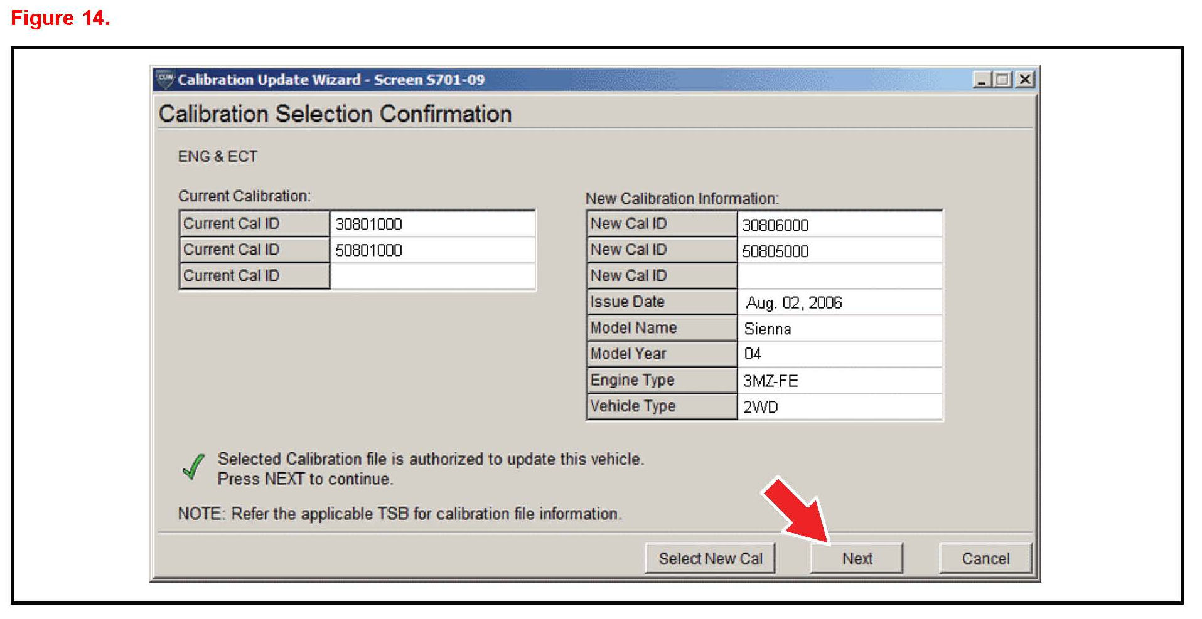Click the Model Name value Sienna

click(x=839, y=329)
